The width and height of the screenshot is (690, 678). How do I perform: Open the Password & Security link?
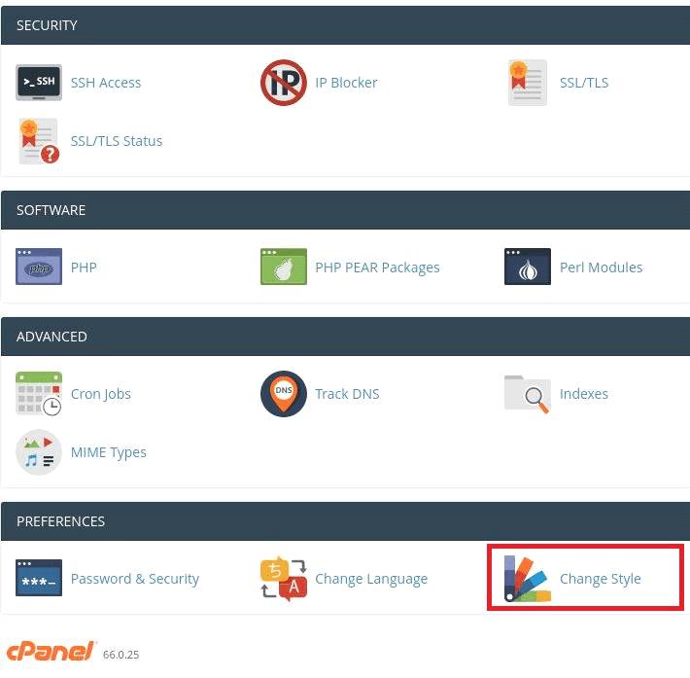(x=135, y=579)
